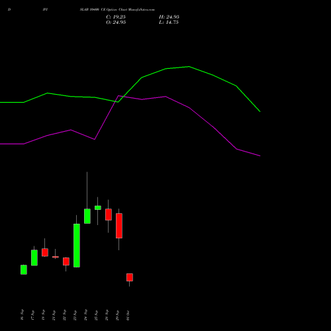The height and width of the screenshot is (331, 331).
Task: Click the 24 Sep date label
Action: click(x=85, y=315)
